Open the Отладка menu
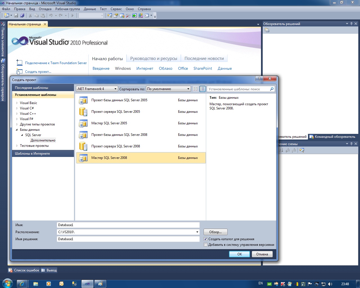 coord(45,9)
